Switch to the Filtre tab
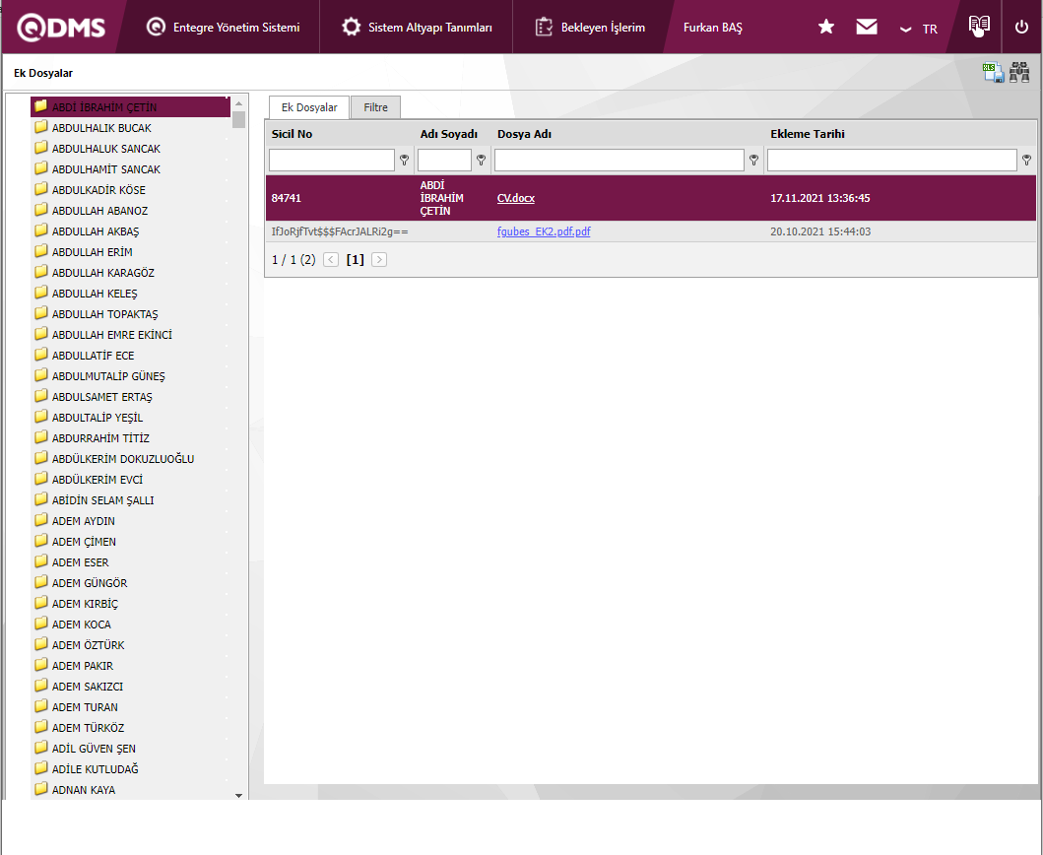The width and height of the screenshot is (1043, 855). (375, 107)
